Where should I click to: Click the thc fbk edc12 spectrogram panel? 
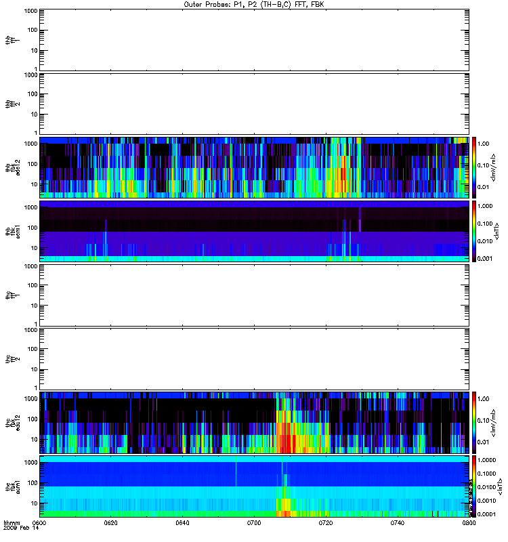pyautogui.click(x=255, y=422)
